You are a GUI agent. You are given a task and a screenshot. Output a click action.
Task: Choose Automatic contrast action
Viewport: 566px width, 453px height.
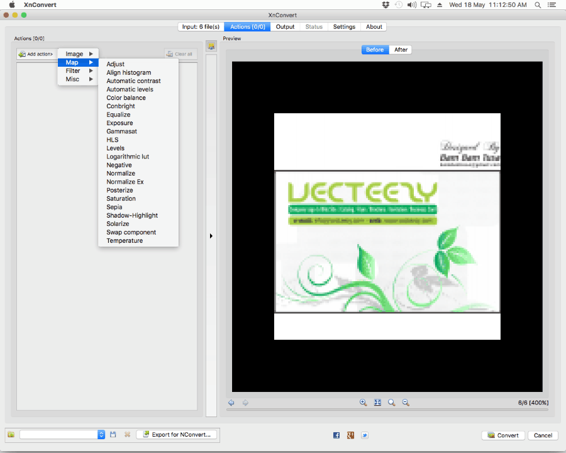(138, 81)
